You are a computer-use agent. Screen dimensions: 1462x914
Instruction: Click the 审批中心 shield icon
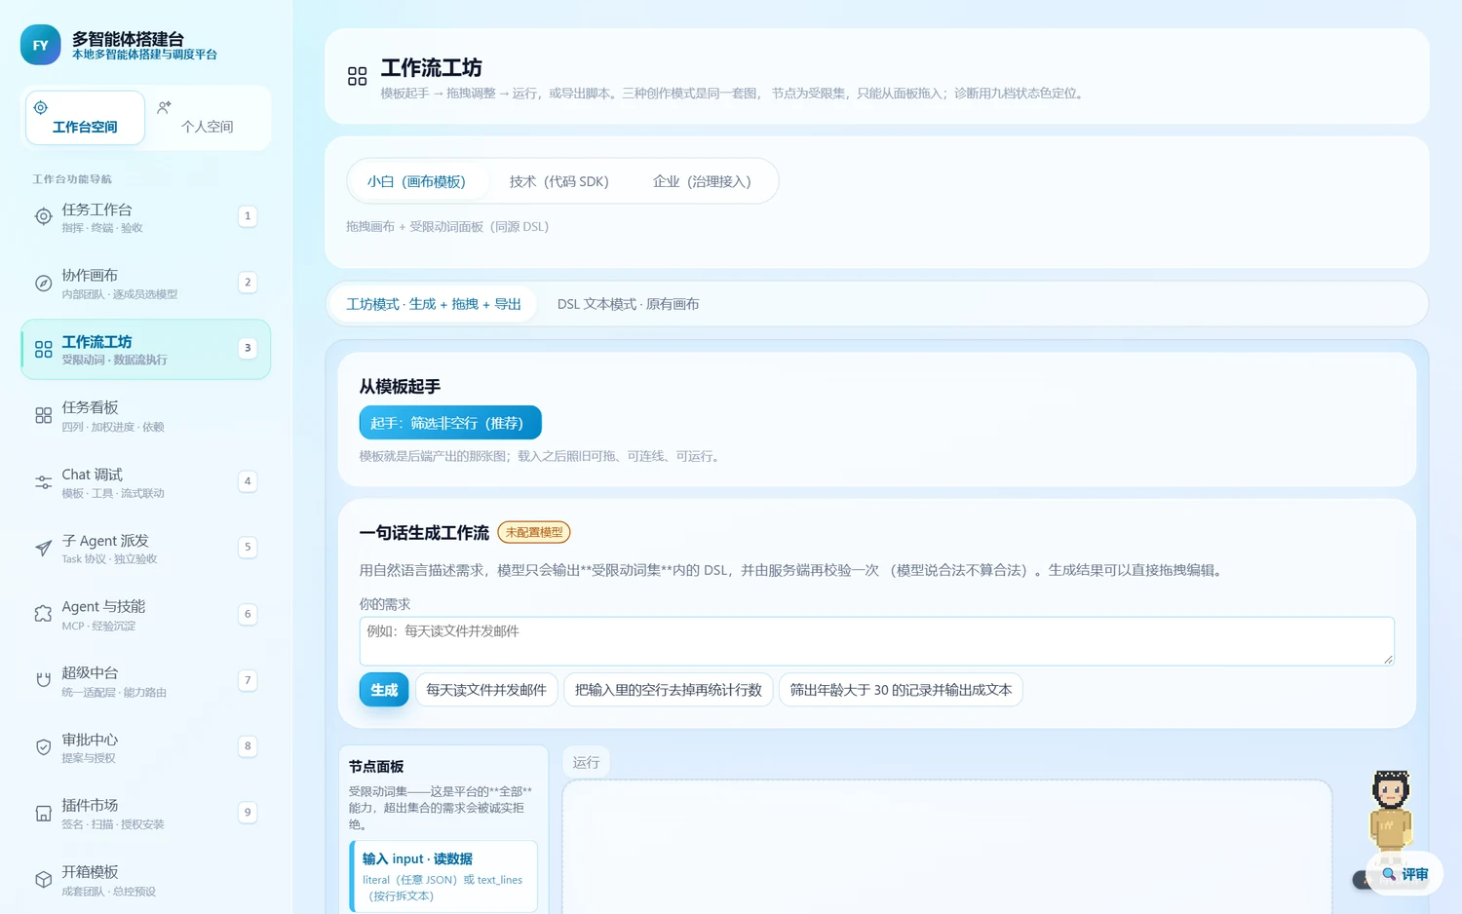[43, 747]
